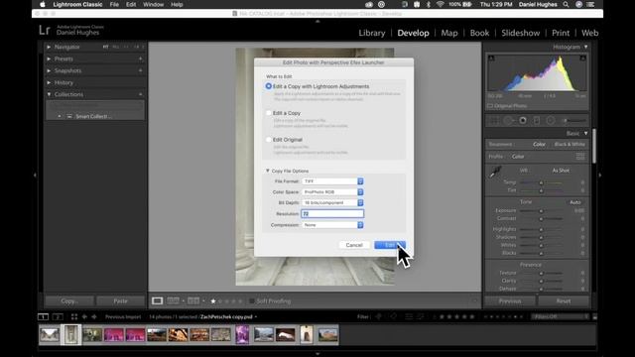Open Bluetooth status menu

click(429, 4)
